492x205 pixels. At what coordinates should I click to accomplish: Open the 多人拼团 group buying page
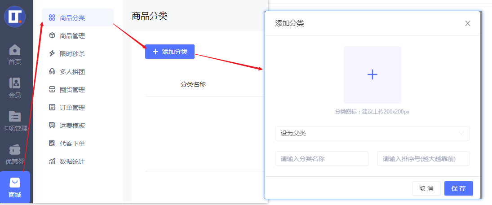[72, 72]
